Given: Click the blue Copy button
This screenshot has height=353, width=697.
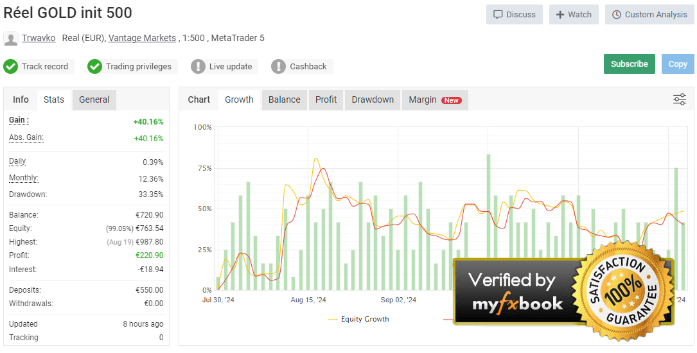Looking at the screenshot, I should tap(678, 64).
